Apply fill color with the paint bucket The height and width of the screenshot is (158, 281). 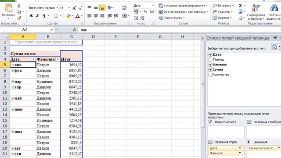[68, 16]
